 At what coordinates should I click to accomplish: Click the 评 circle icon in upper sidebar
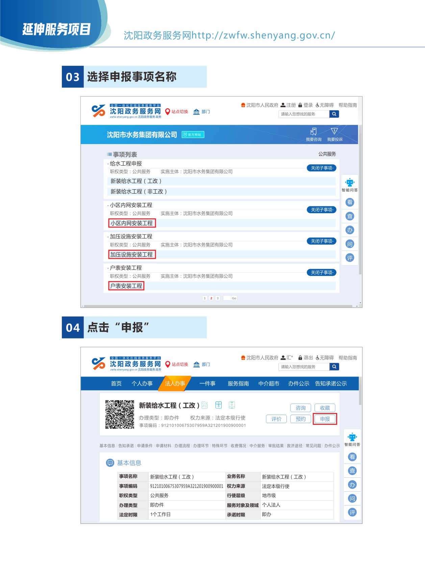click(350, 258)
